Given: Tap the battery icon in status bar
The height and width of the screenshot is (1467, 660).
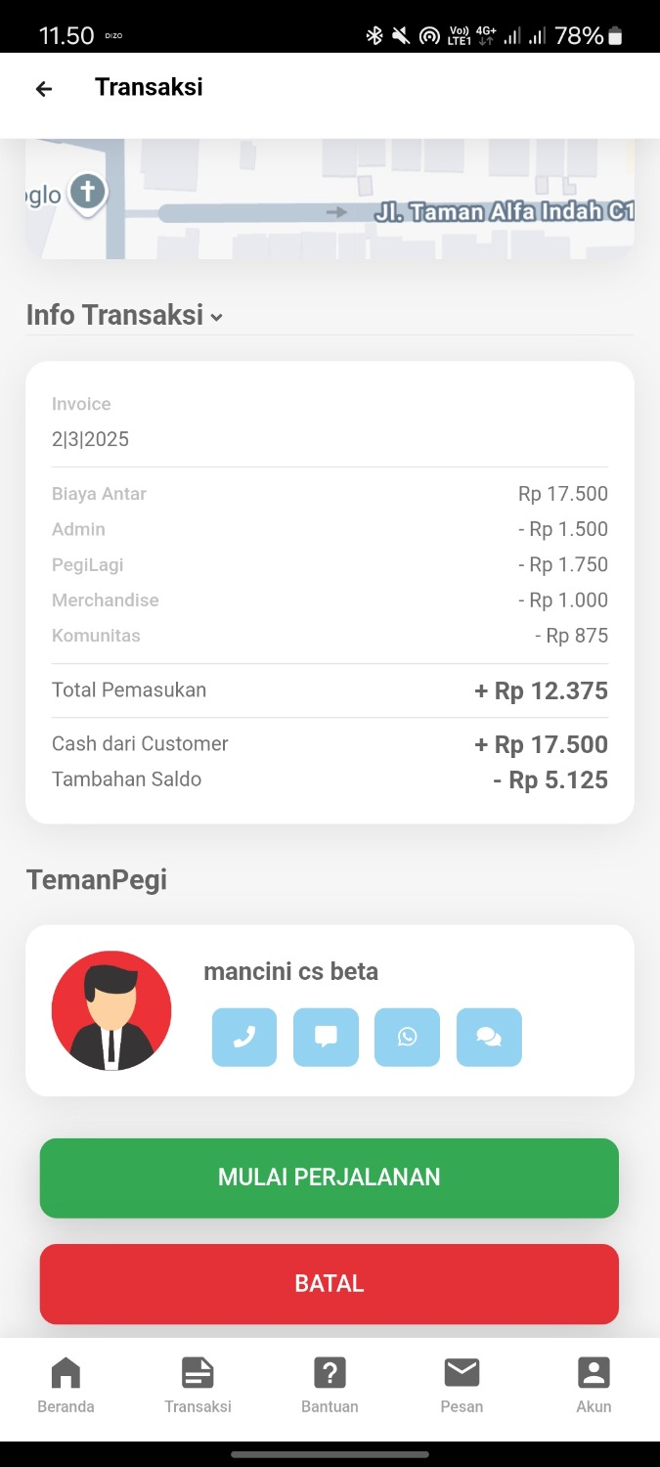Looking at the screenshot, I should pos(615,36).
